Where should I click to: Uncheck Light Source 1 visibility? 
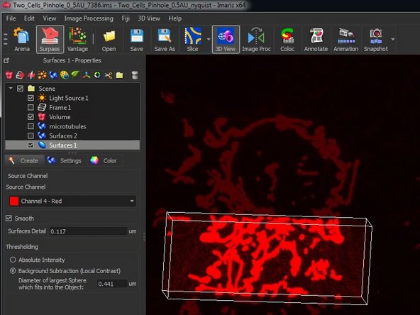coord(31,98)
